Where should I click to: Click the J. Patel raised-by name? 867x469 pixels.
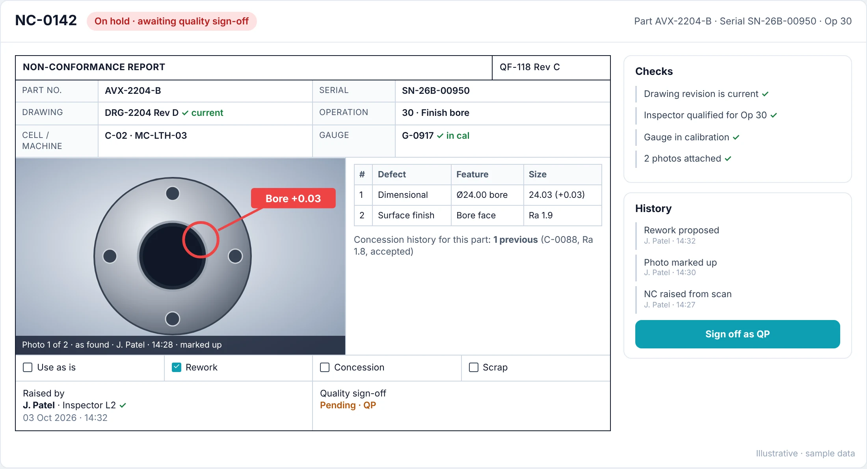[x=39, y=405]
